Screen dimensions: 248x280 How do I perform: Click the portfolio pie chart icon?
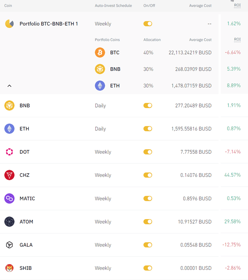(x=9, y=24)
